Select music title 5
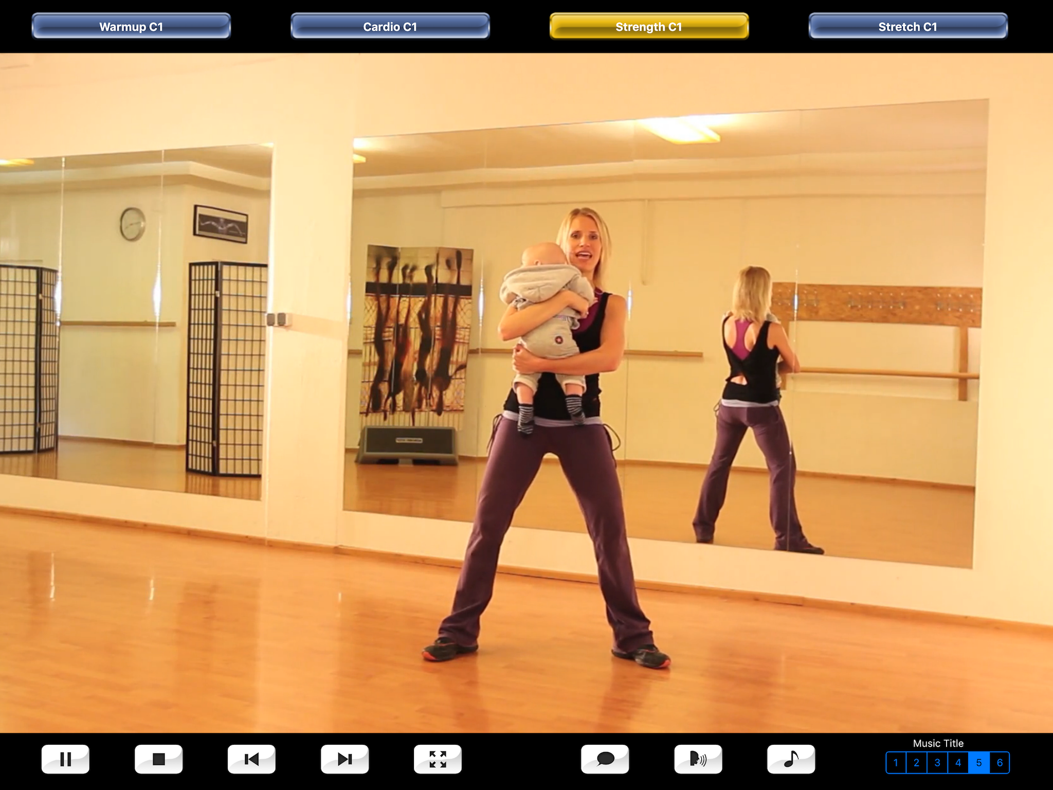Image resolution: width=1053 pixels, height=790 pixels. click(979, 763)
